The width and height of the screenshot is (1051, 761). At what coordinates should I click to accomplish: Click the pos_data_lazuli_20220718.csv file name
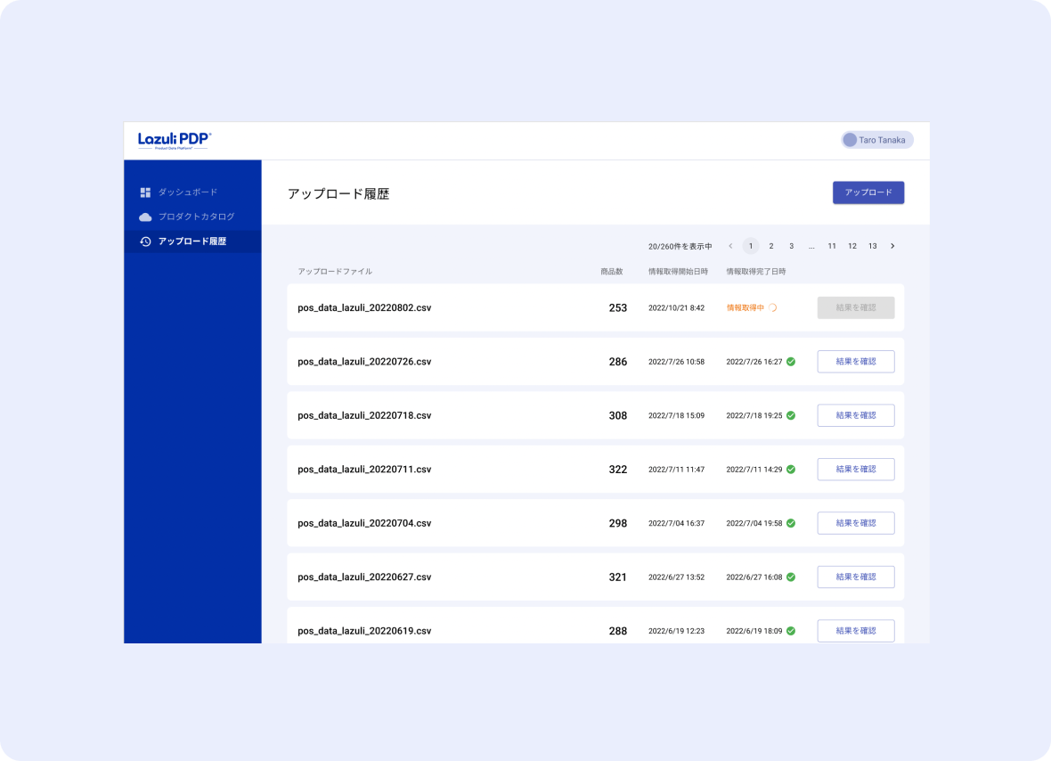(364, 415)
